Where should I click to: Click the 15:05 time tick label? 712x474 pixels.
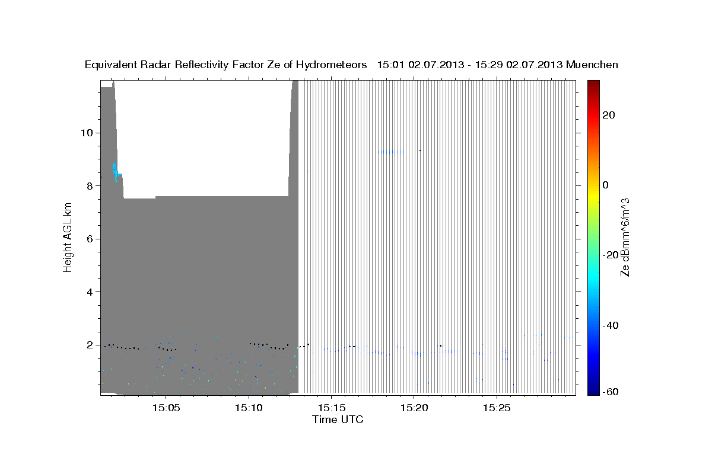[x=166, y=408]
